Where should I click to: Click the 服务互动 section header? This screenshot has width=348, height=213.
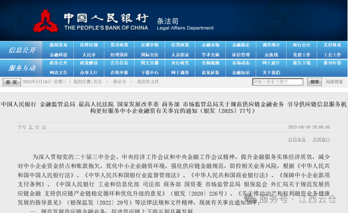click(x=22, y=68)
